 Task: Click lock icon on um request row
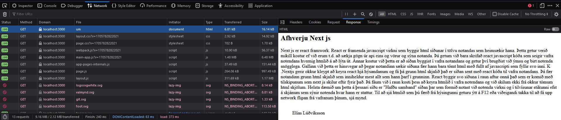pos(40,29)
